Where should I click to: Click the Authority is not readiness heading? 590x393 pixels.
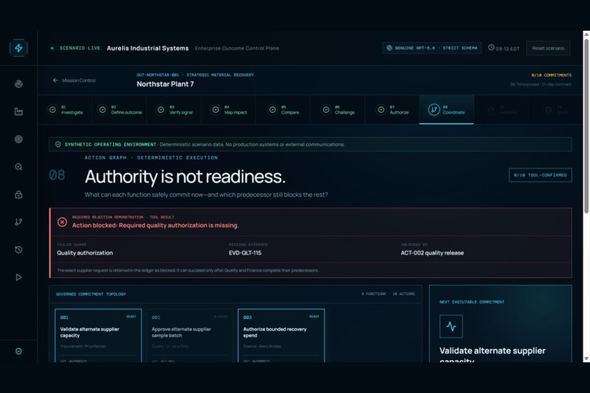[x=184, y=176]
